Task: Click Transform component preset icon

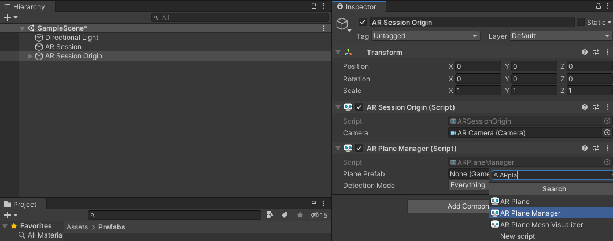Action: (x=596, y=53)
